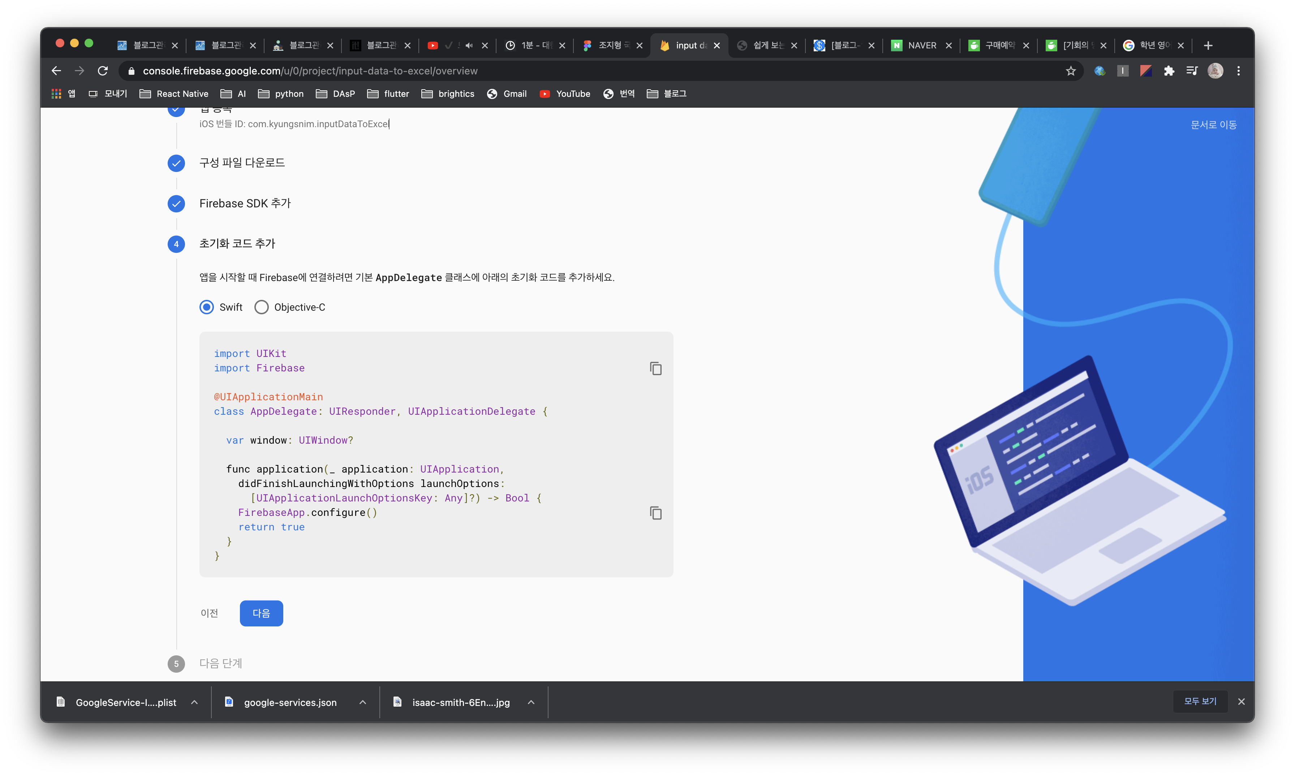Viewport: 1295px width, 776px height.
Task: Open menu for isaac-smith jpg download
Action: click(x=531, y=702)
